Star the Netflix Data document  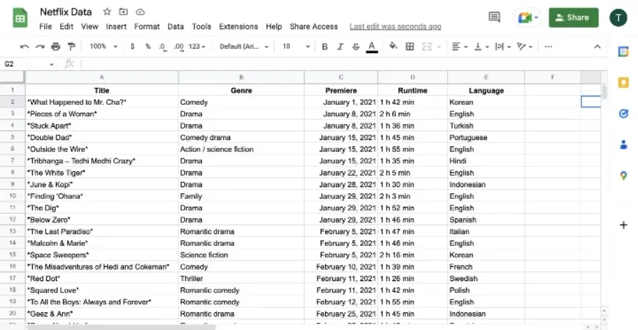107,12
